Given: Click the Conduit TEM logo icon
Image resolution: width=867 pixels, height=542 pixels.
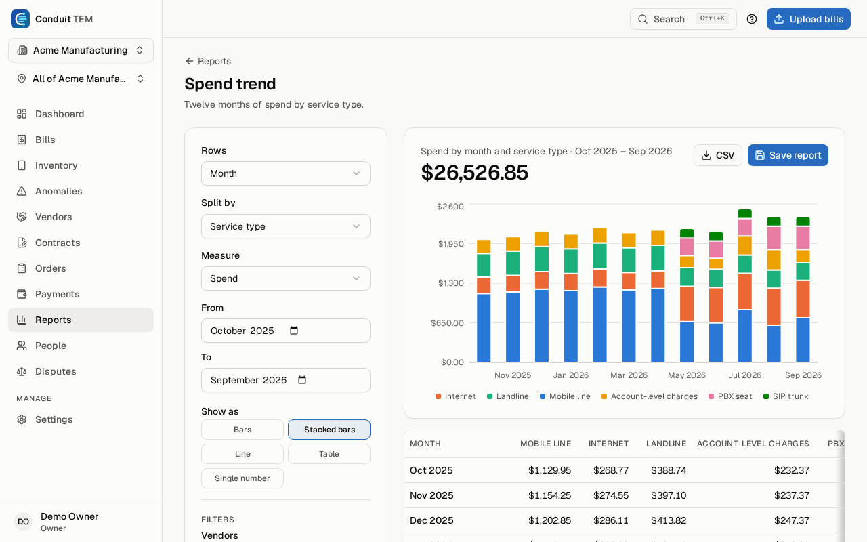Looking at the screenshot, I should tap(20, 19).
